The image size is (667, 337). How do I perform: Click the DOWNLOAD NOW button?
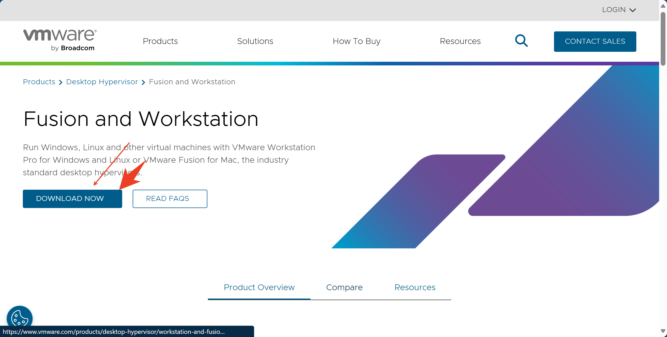pyautogui.click(x=72, y=199)
